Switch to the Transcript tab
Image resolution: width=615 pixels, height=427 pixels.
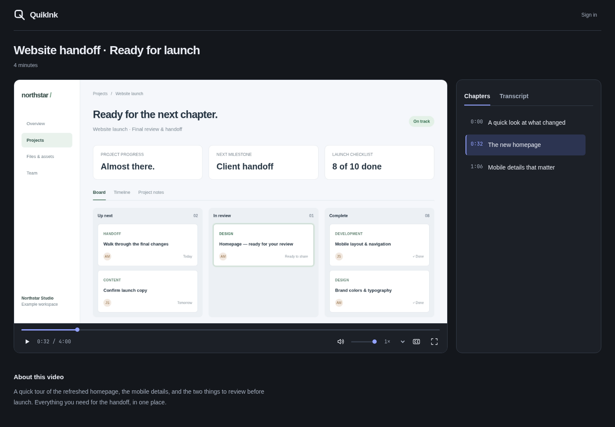(x=514, y=96)
